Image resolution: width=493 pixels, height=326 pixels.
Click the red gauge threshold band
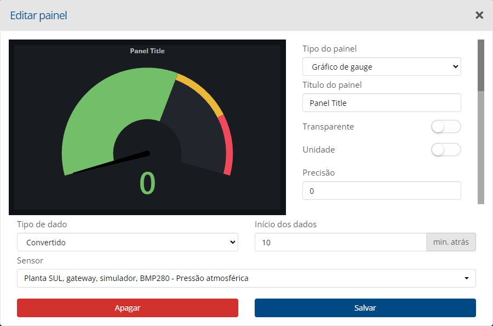(x=227, y=145)
